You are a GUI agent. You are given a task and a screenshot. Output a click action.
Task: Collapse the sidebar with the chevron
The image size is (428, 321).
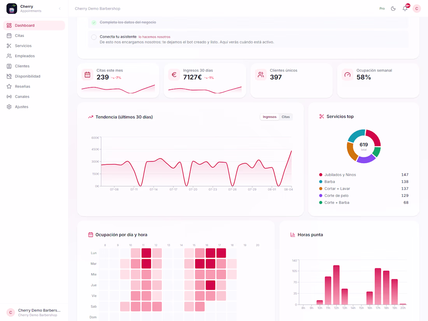click(x=60, y=9)
